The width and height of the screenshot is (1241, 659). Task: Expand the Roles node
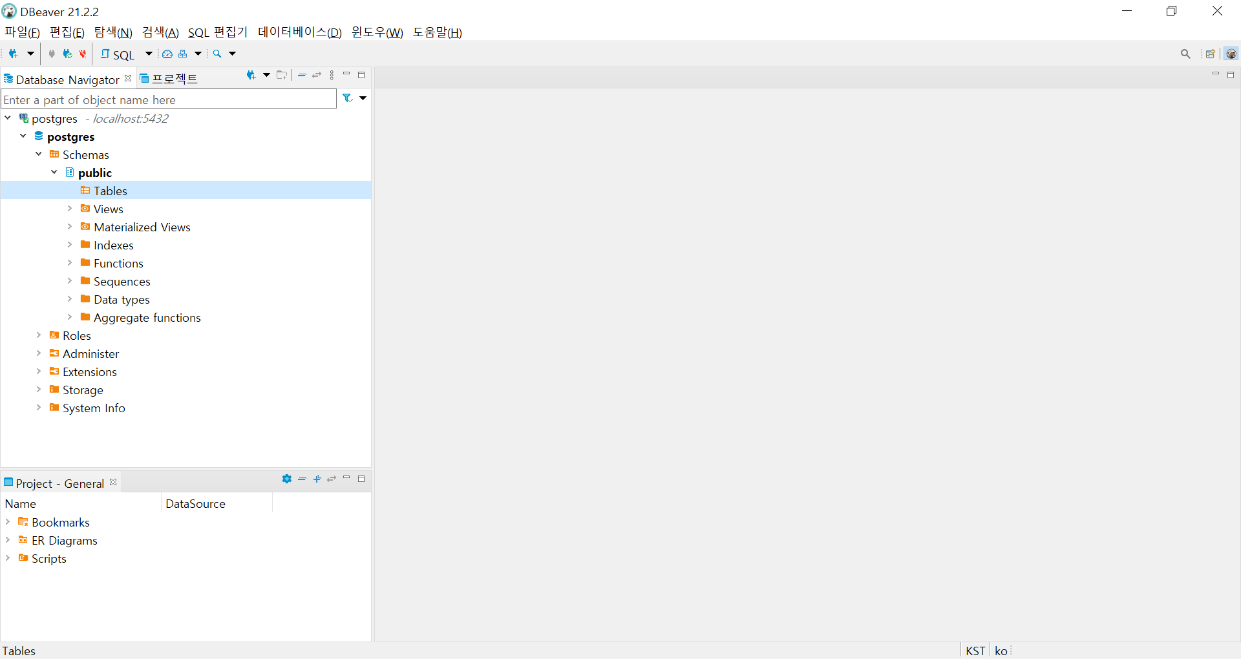click(39, 335)
